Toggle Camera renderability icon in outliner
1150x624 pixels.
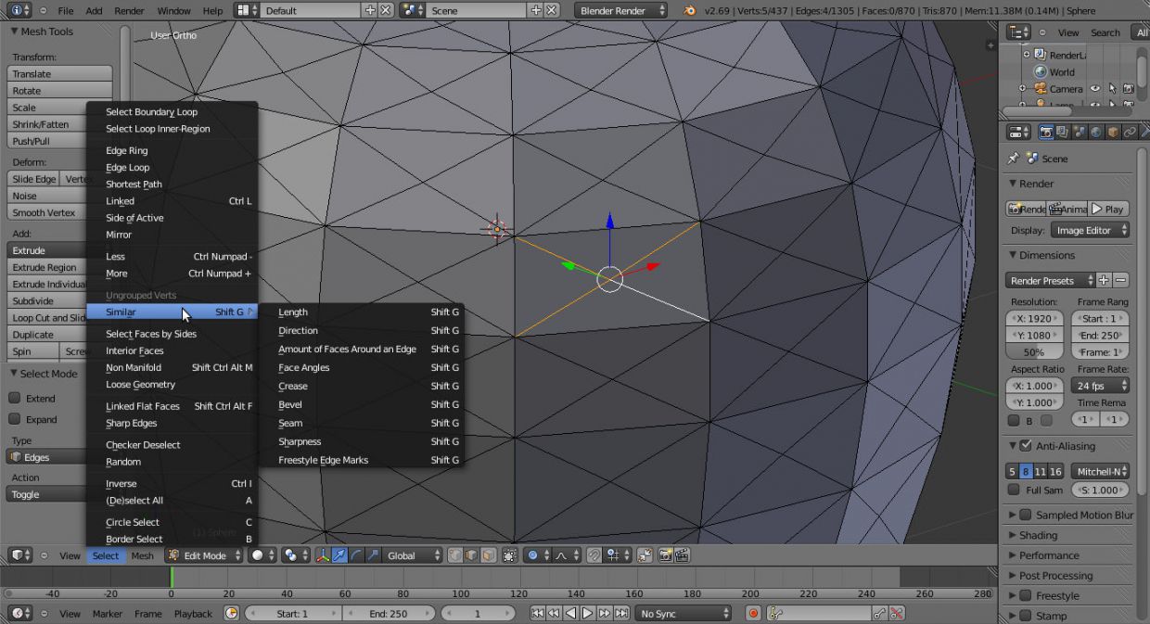point(1129,89)
